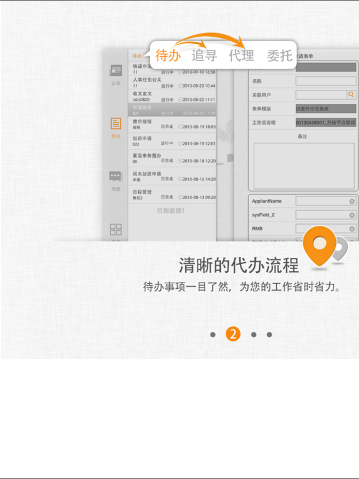Open the 公告 announcements sidebar icon
This screenshot has height=479, width=359.
tap(116, 71)
